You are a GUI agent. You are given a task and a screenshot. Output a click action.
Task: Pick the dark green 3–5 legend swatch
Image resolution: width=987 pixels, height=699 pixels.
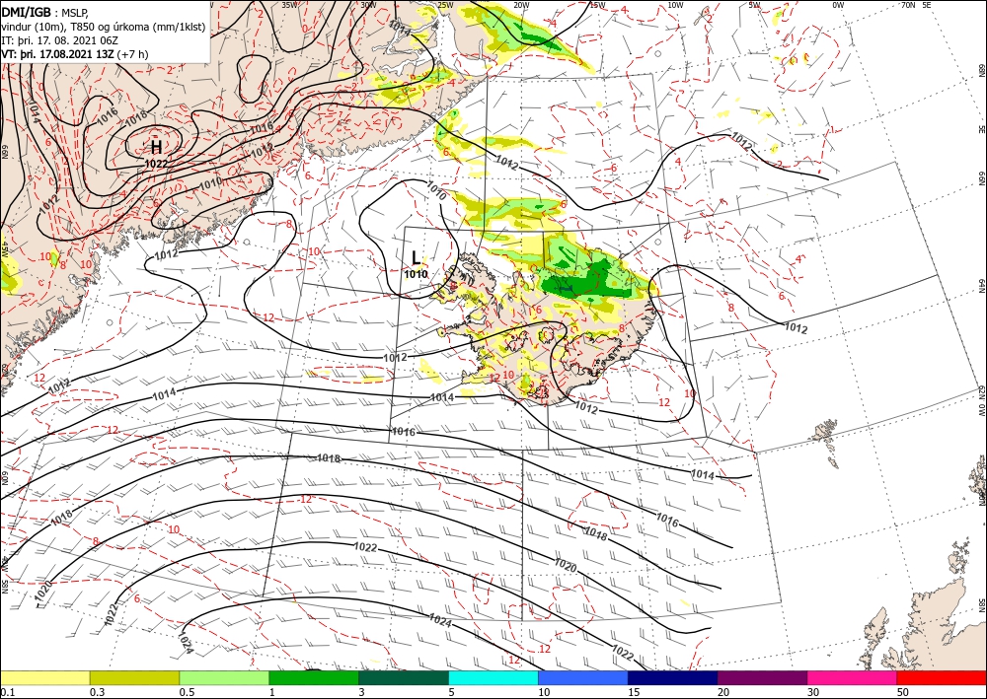404,678
